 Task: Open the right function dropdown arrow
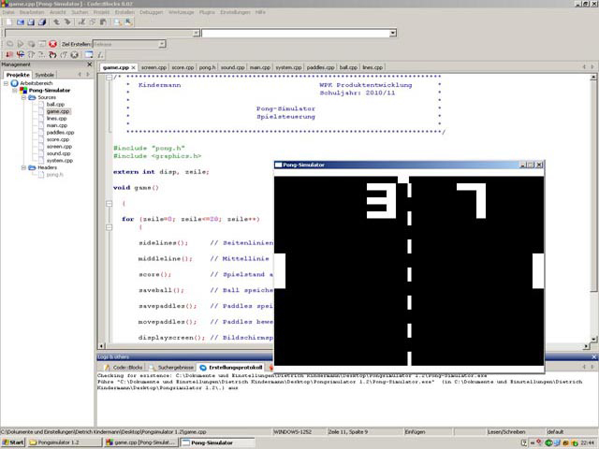click(393, 33)
